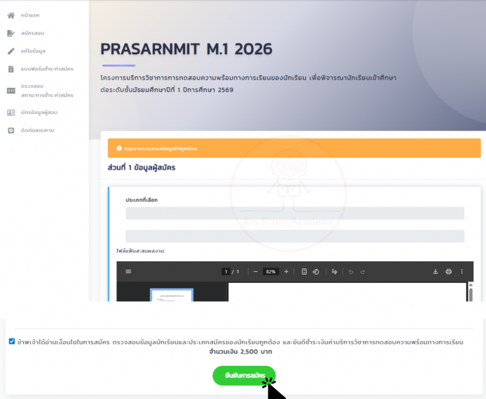Open บัตรข้อมูลผู้สอบ examinee card page
This screenshot has height=399, width=486.
[x=42, y=112]
